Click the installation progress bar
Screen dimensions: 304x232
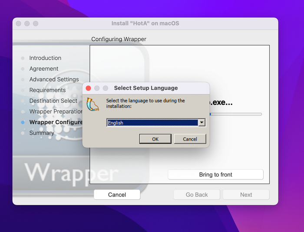coord(235,114)
